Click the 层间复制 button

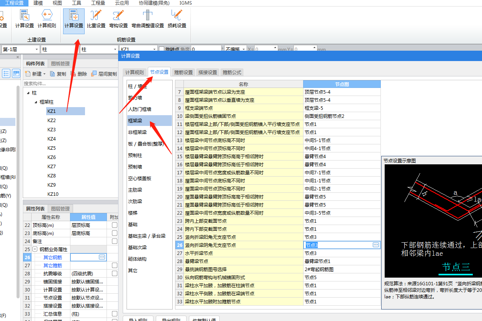tap(104, 74)
